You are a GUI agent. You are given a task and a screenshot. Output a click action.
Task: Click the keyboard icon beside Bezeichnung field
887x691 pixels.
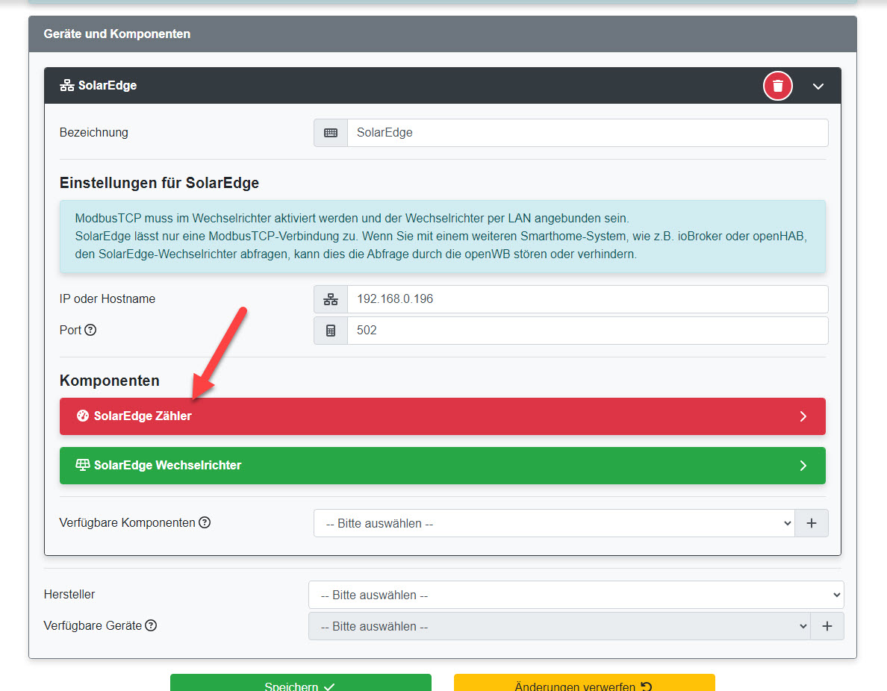point(331,133)
